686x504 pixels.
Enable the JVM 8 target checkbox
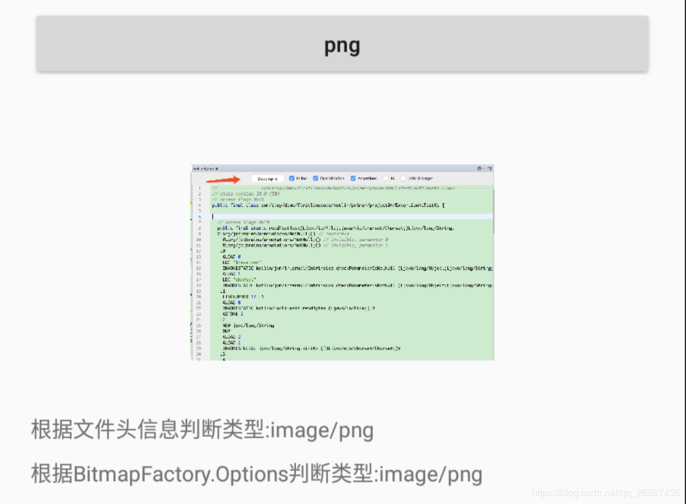403,178
